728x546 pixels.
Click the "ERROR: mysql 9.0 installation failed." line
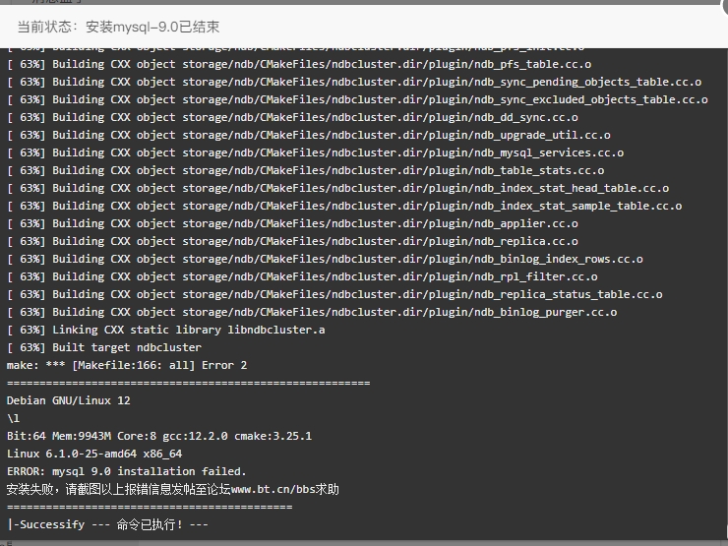tap(126, 471)
